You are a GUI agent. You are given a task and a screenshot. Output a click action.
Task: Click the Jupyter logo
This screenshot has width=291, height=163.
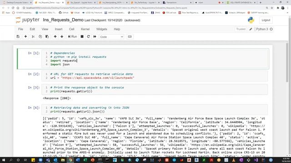[x=28, y=20]
